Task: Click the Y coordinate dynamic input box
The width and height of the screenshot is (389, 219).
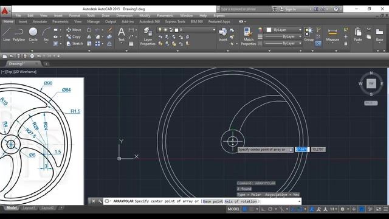Action: (318, 150)
